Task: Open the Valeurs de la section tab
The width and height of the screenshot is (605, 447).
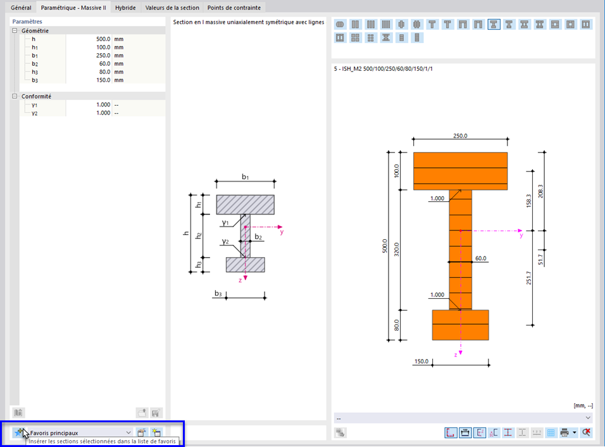Action: tap(172, 8)
